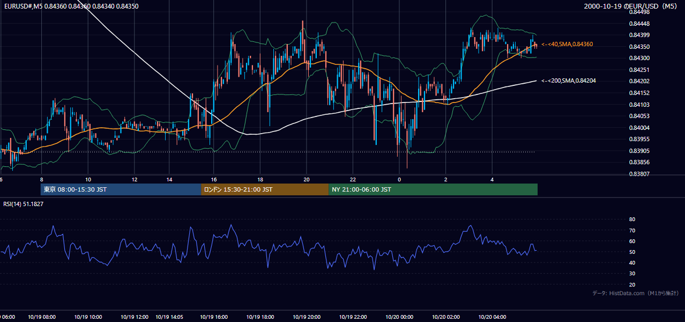Click the 10/20 00:00 time label

pyautogui.click(x=399, y=317)
